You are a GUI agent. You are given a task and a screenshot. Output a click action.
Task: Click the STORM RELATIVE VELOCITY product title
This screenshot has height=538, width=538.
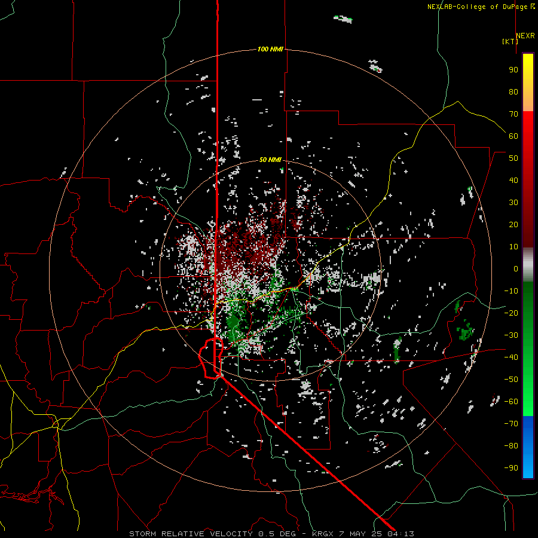click(191, 534)
